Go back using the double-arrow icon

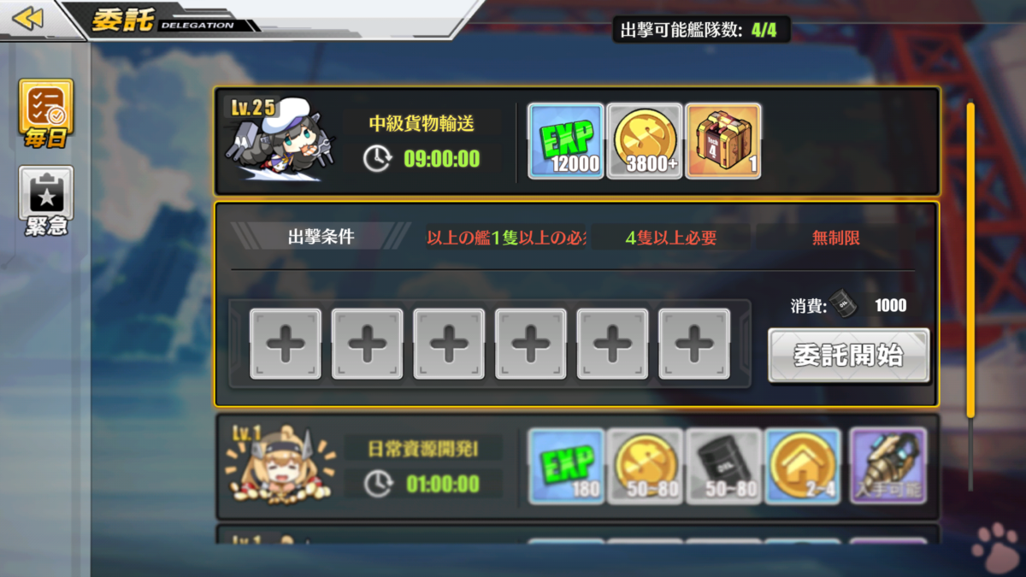(x=28, y=18)
